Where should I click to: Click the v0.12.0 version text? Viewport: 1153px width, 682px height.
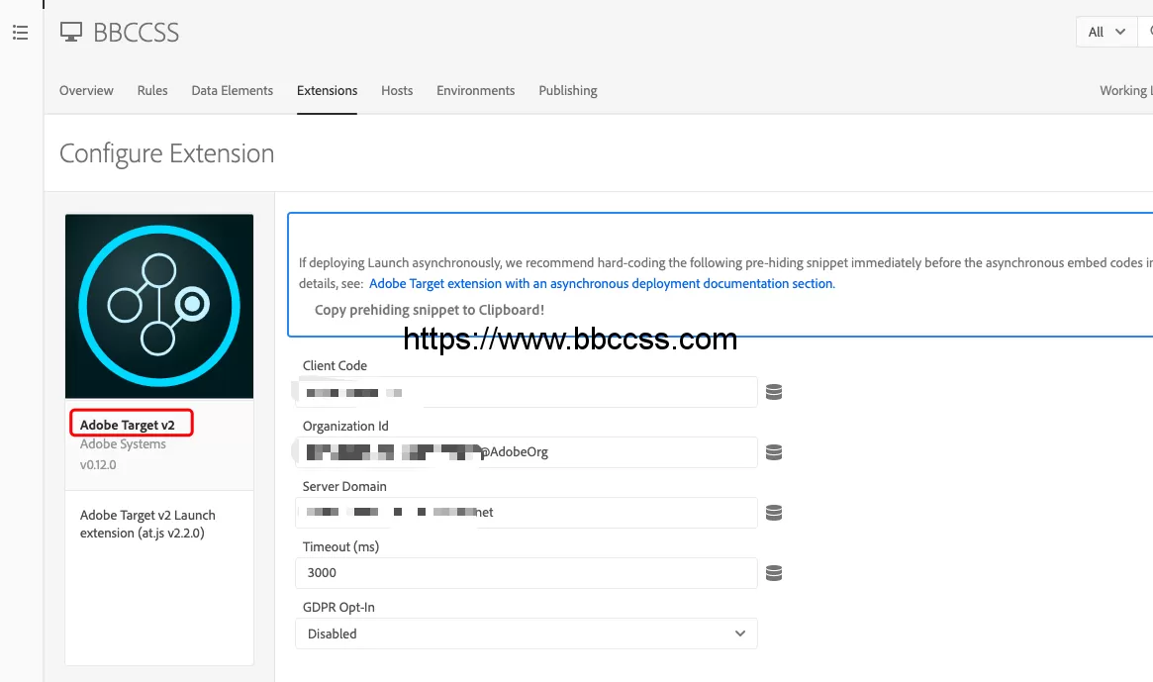click(x=98, y=465)
